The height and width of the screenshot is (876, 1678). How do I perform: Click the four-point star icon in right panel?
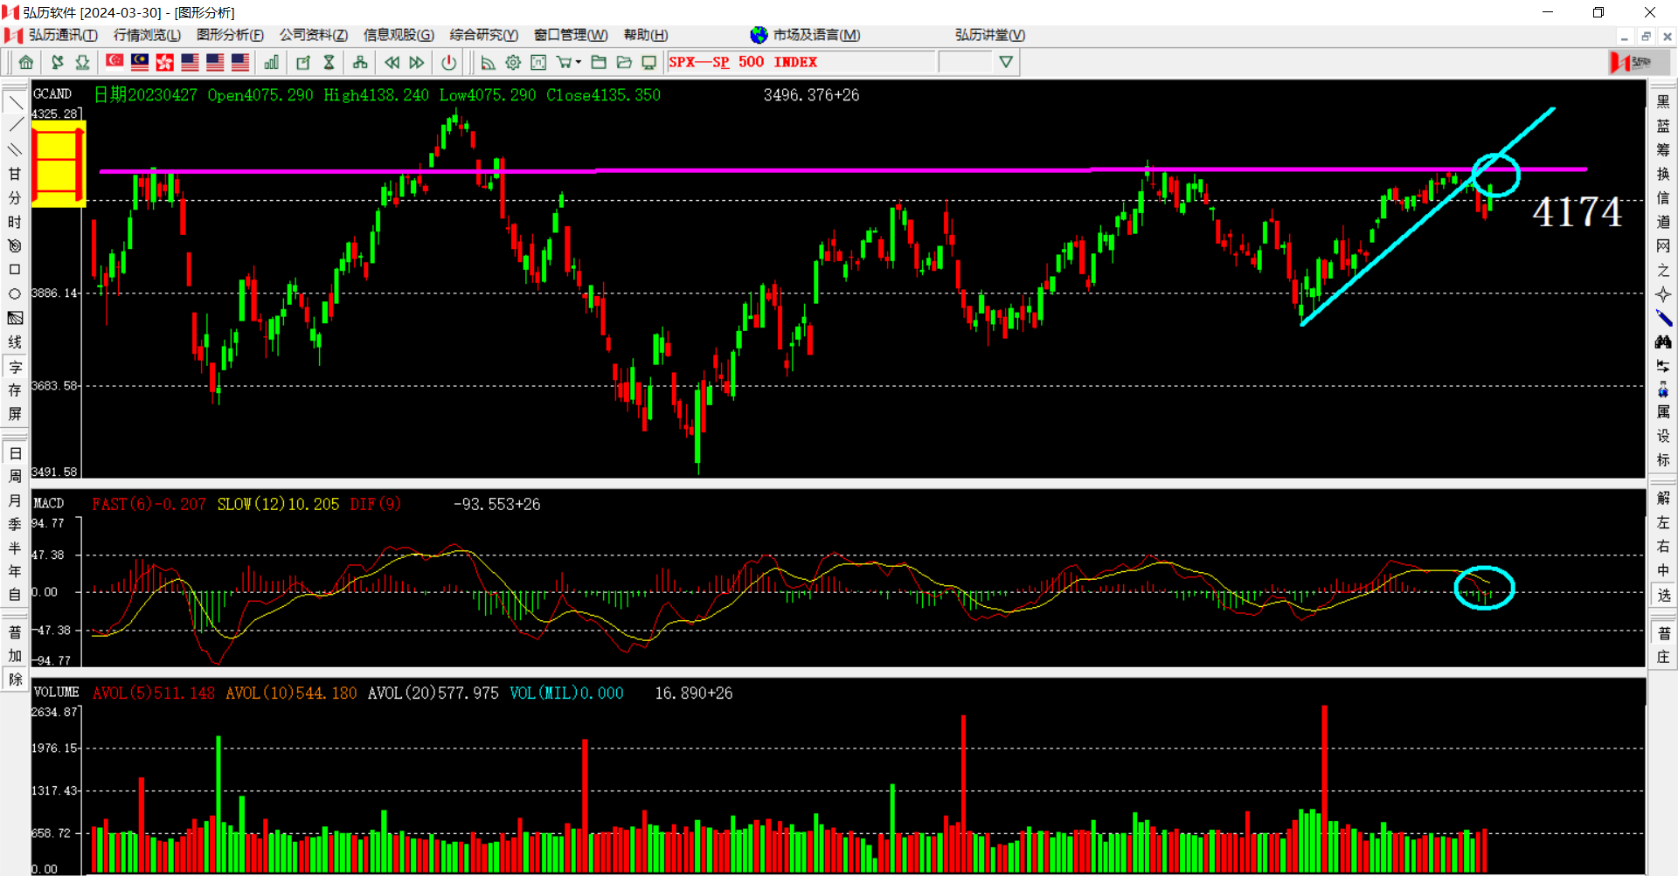pos(1663,294)
